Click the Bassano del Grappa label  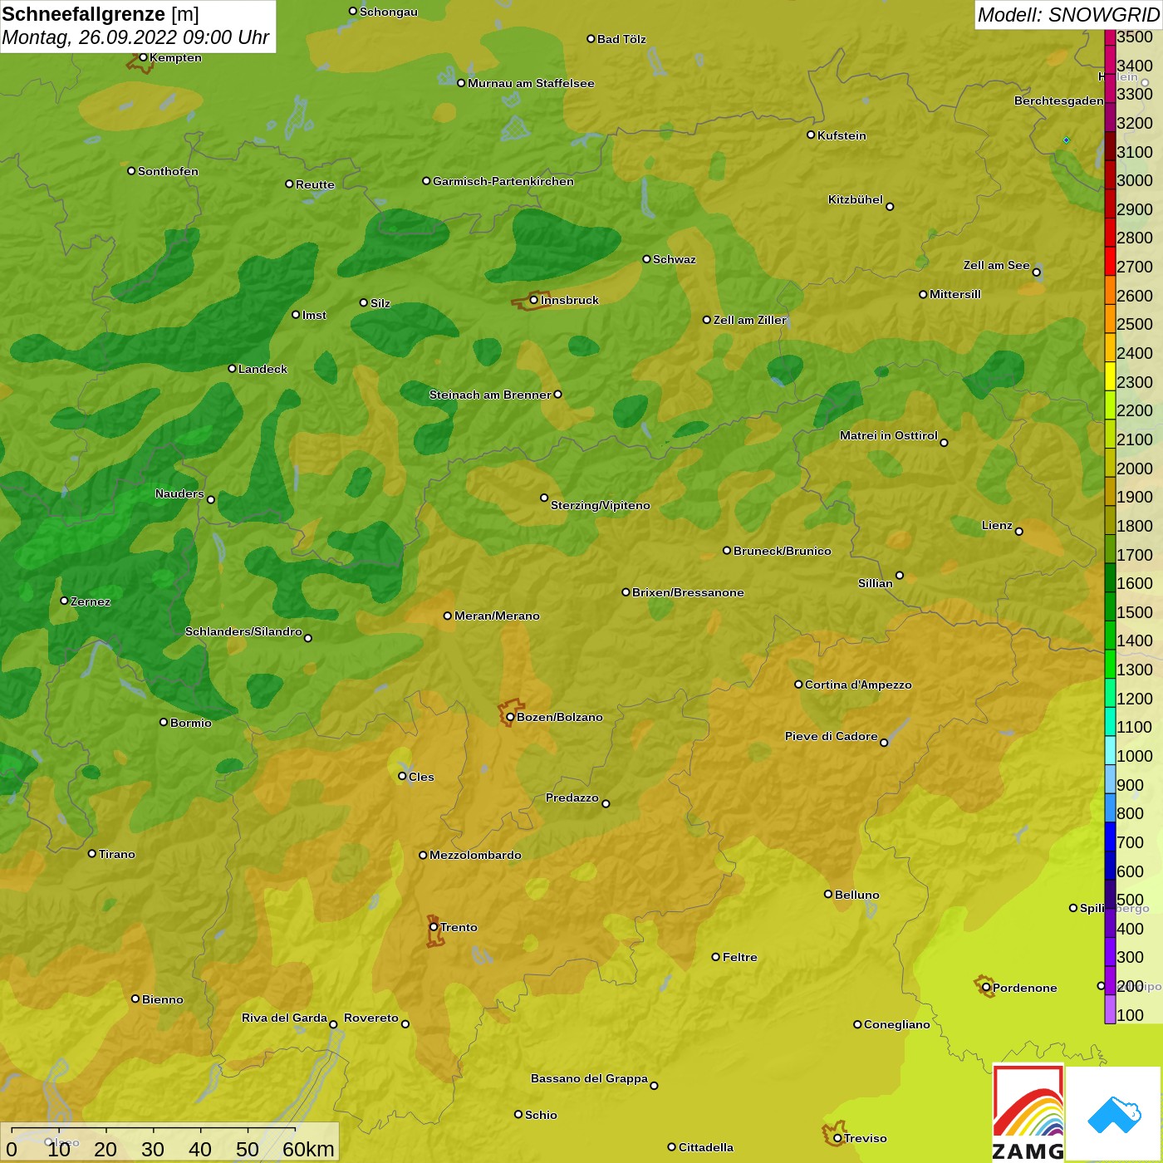[589, 1078]
